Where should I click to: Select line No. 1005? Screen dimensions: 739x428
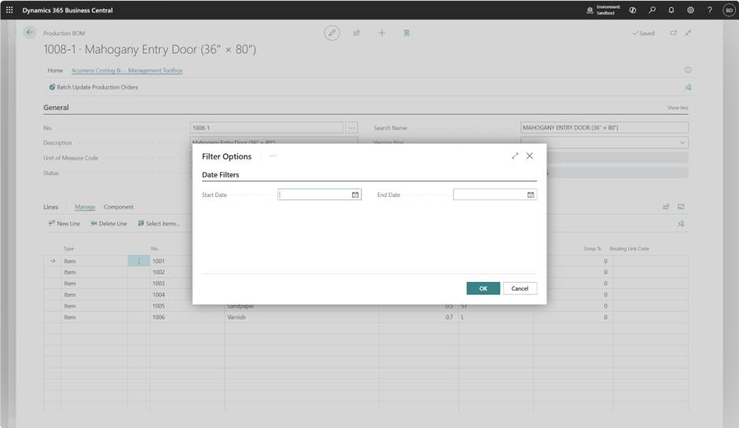tap(158, 306)
